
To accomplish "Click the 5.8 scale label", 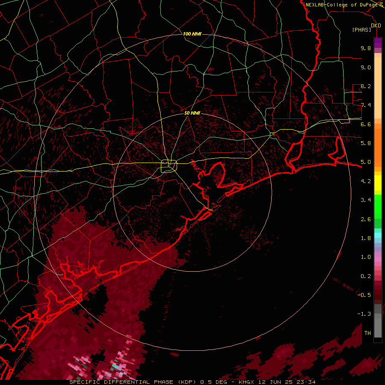I will 366,143.
